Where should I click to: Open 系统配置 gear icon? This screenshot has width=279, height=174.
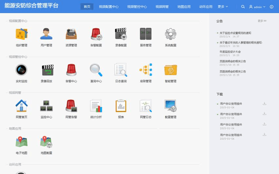171,34
